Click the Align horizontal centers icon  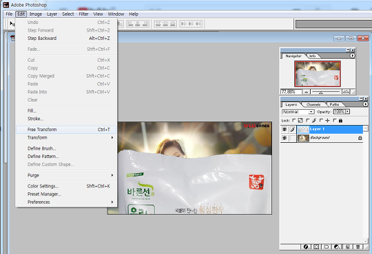[138, 23]
